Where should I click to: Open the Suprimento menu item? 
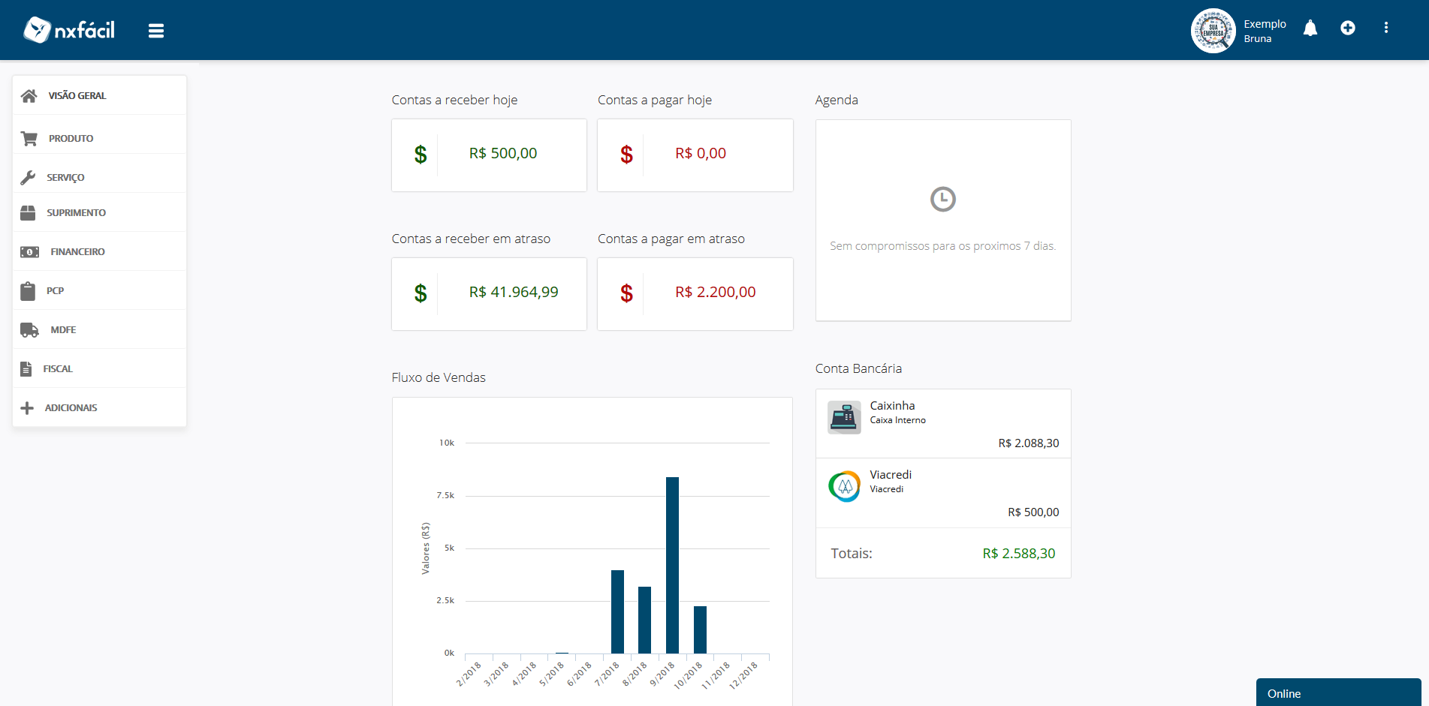coord(77,212)
